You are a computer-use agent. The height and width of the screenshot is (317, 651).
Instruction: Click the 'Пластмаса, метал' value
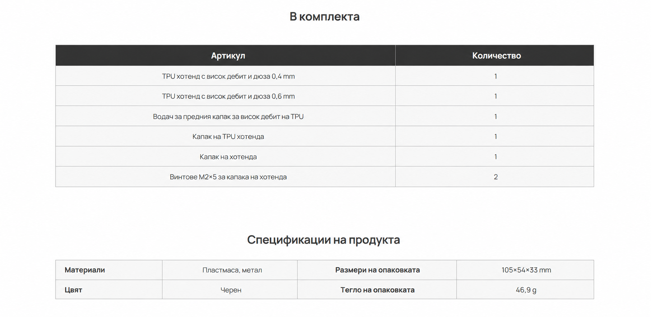[232, 270]
